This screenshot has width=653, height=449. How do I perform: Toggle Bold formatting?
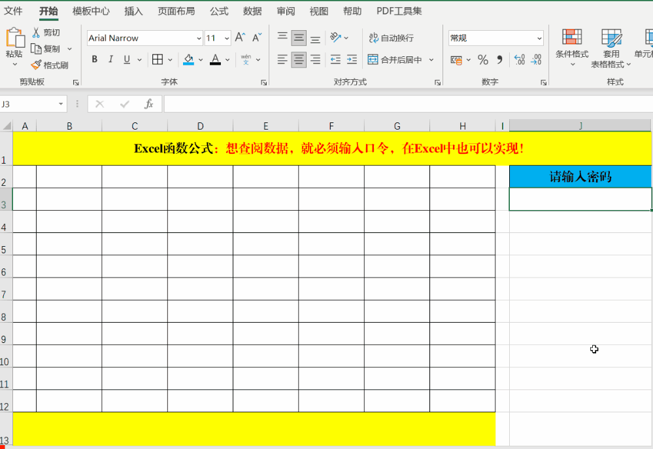point(95,60)
